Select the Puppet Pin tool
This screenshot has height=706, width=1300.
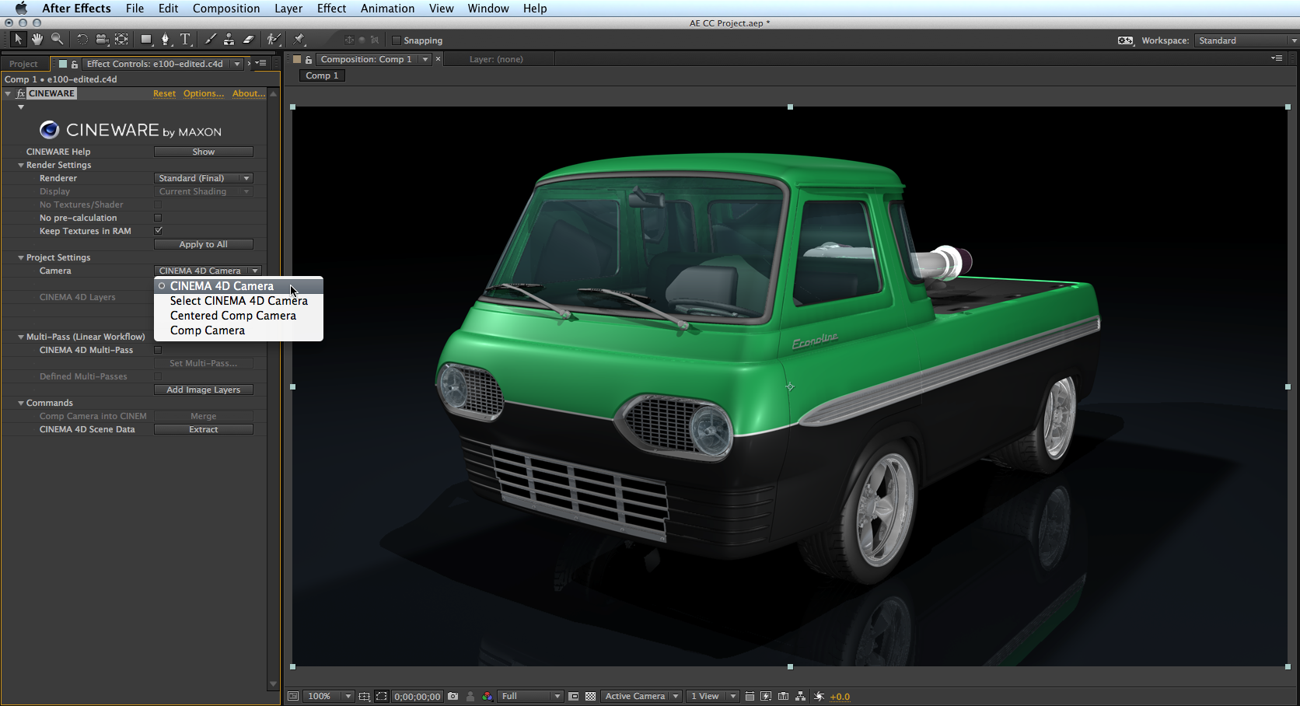[x=299, y=39]
